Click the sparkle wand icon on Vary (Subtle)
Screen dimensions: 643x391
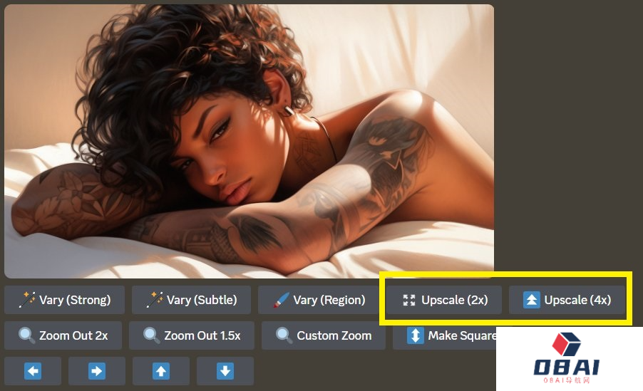(x=155, y=300)
